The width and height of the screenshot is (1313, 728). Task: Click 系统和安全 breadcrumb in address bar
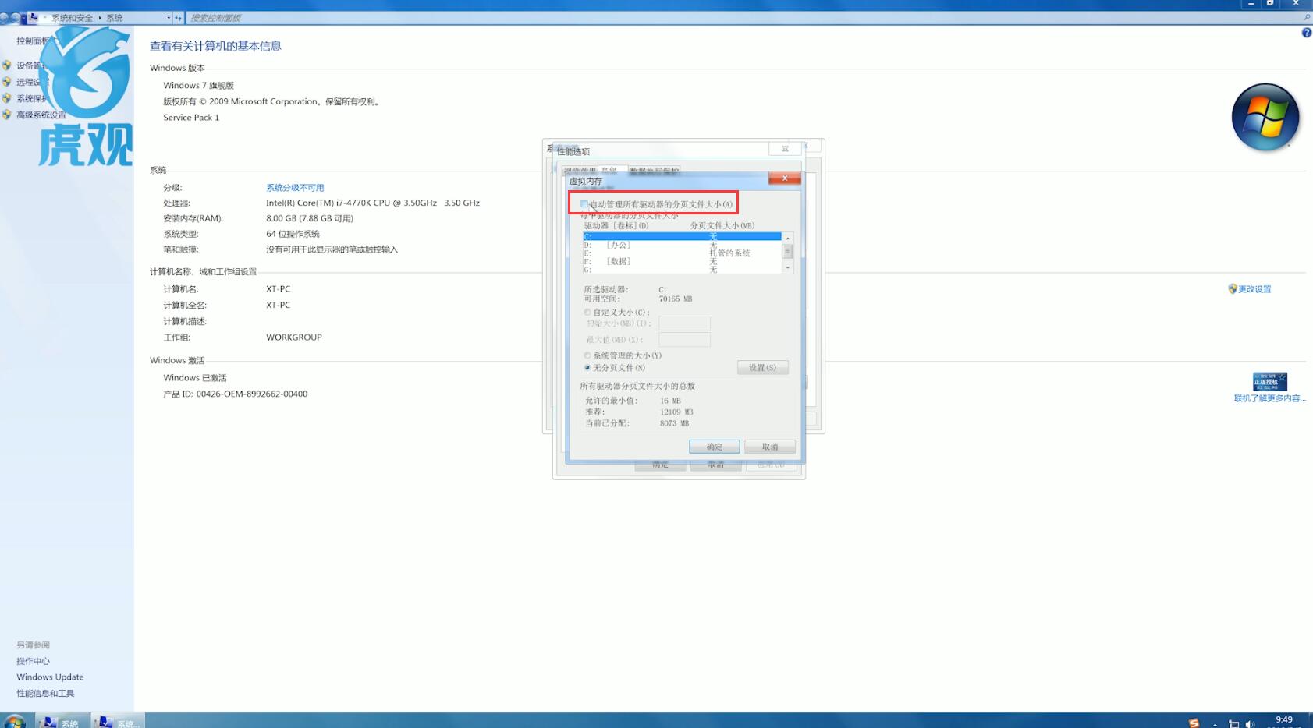click(72, 18)
